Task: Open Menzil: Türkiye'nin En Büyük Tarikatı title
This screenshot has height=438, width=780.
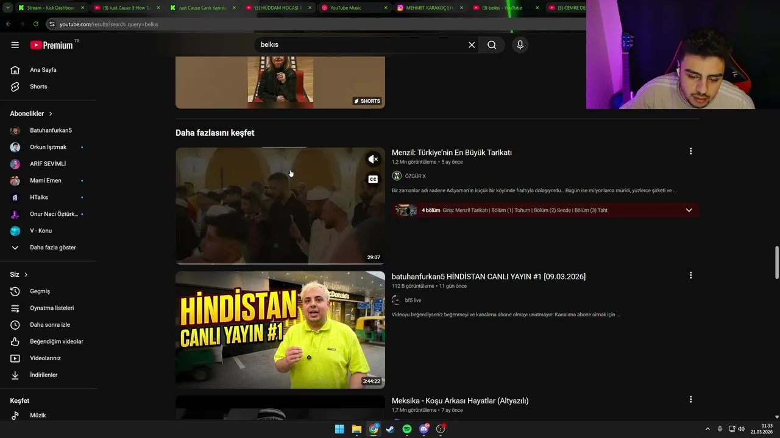Action: (x=452, y=153)
